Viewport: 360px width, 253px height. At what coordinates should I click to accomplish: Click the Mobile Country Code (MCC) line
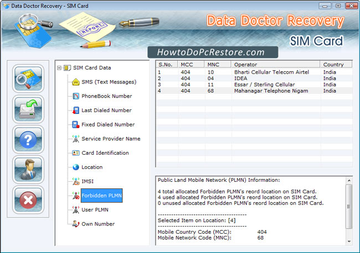pos(212,232)
